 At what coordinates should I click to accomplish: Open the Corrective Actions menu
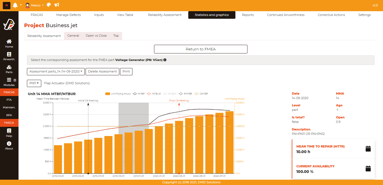[x=331, y=15]
